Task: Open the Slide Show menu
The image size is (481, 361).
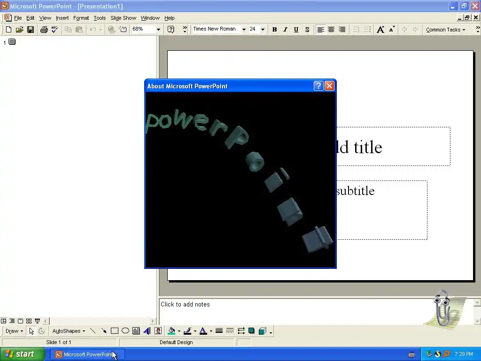Action: point(124,18)
